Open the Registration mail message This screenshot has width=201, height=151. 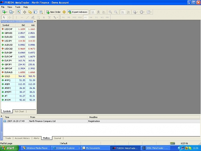coord(102,121)
